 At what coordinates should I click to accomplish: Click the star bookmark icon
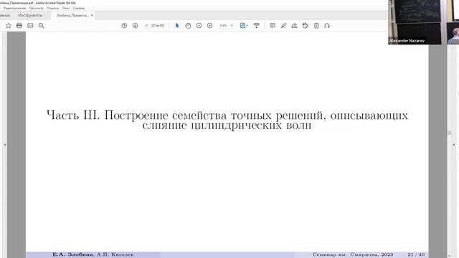pos(9,26)
